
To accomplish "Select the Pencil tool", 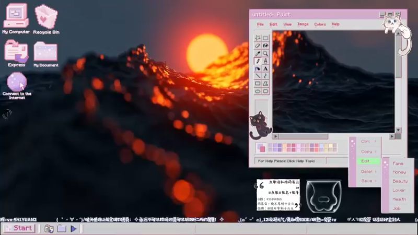I will pyautogui.click(x=258, y=61).
